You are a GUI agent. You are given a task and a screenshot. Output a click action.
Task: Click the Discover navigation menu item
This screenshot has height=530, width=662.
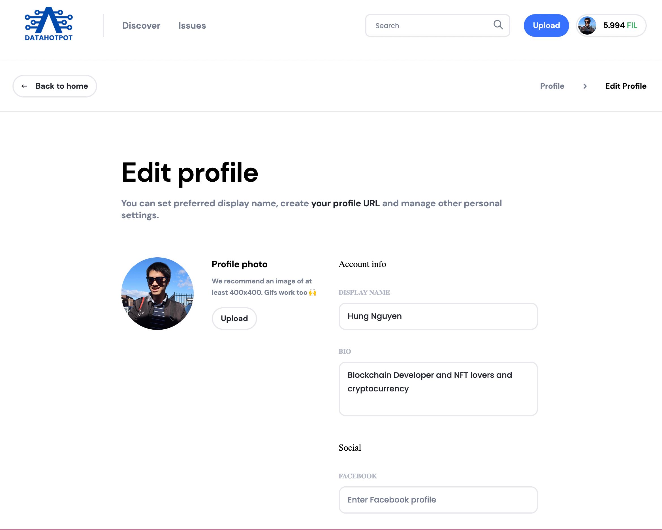[142, 26]
